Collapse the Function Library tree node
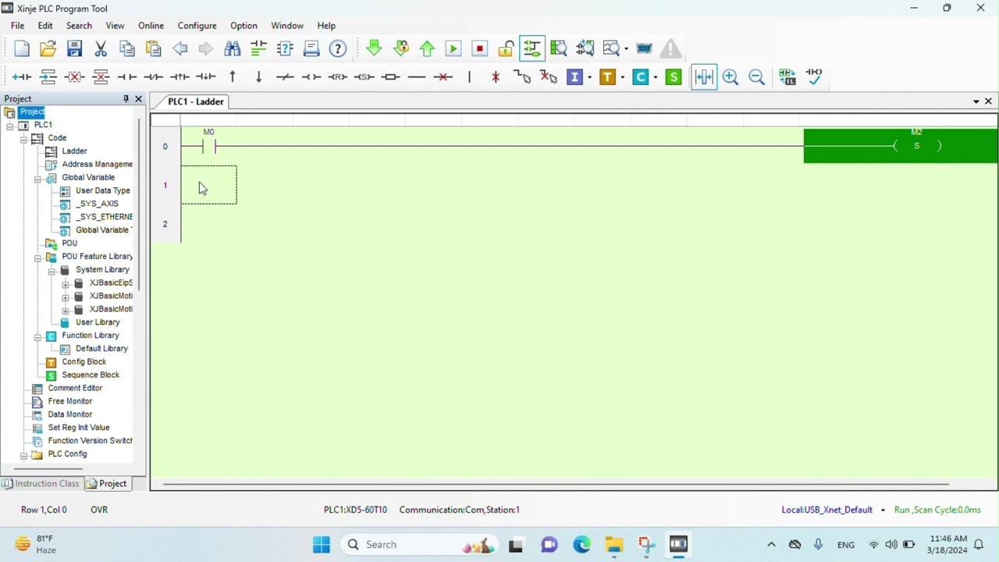Viewport: 999px width, 562px height. [37, 336]
